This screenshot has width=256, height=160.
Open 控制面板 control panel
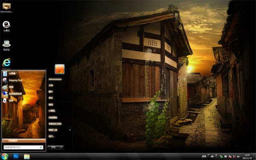[x=53, y=118]
